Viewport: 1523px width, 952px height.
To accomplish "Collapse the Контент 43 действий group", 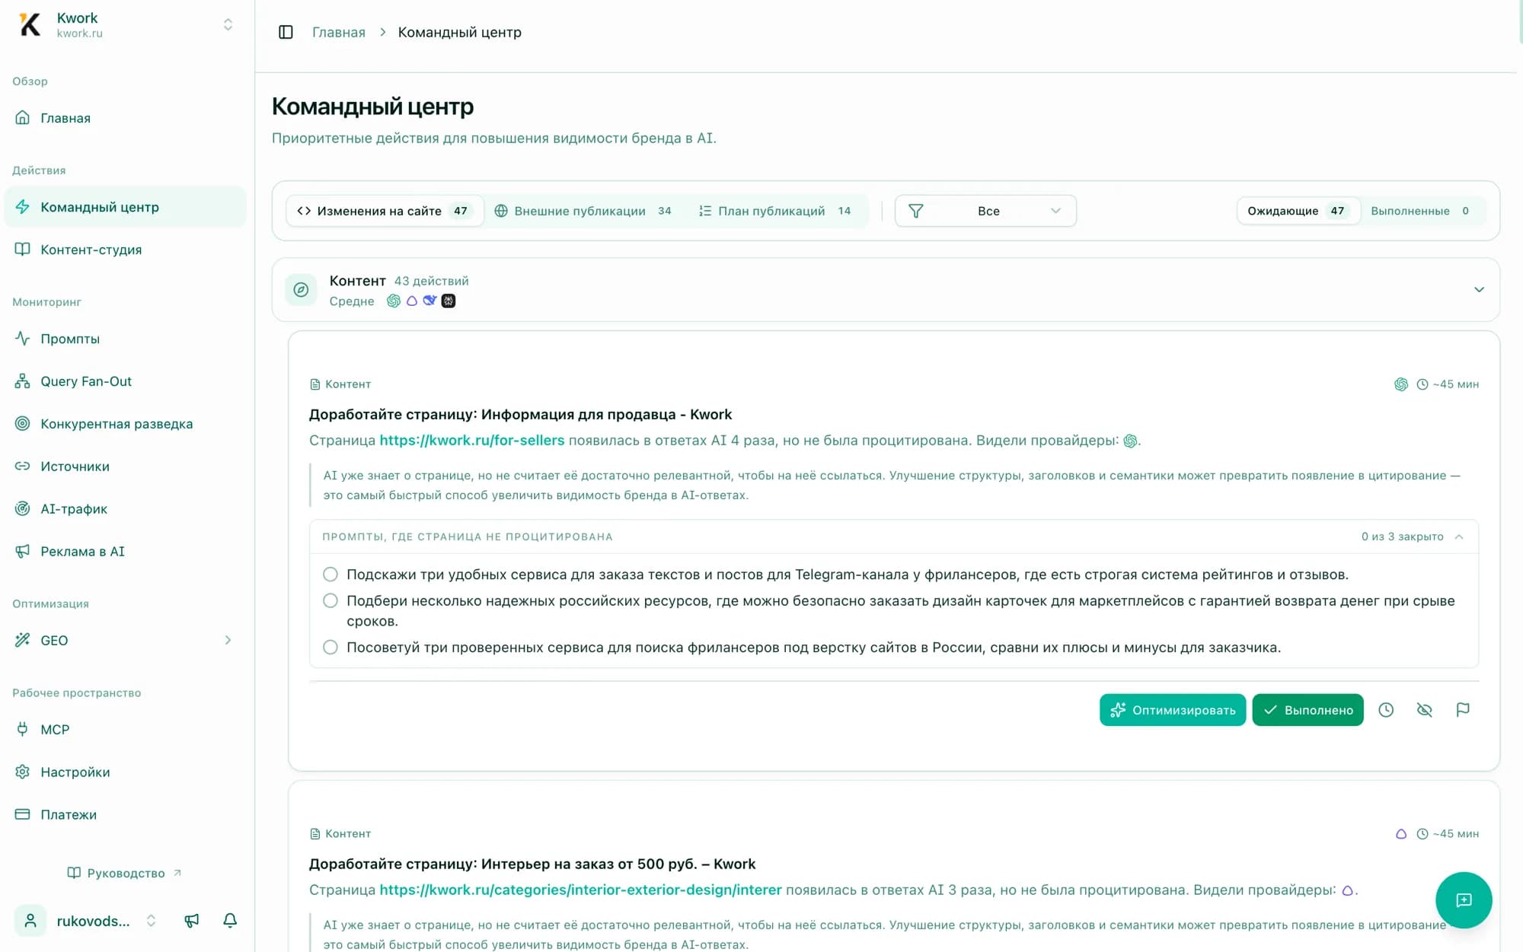I will coord(1479,289).
